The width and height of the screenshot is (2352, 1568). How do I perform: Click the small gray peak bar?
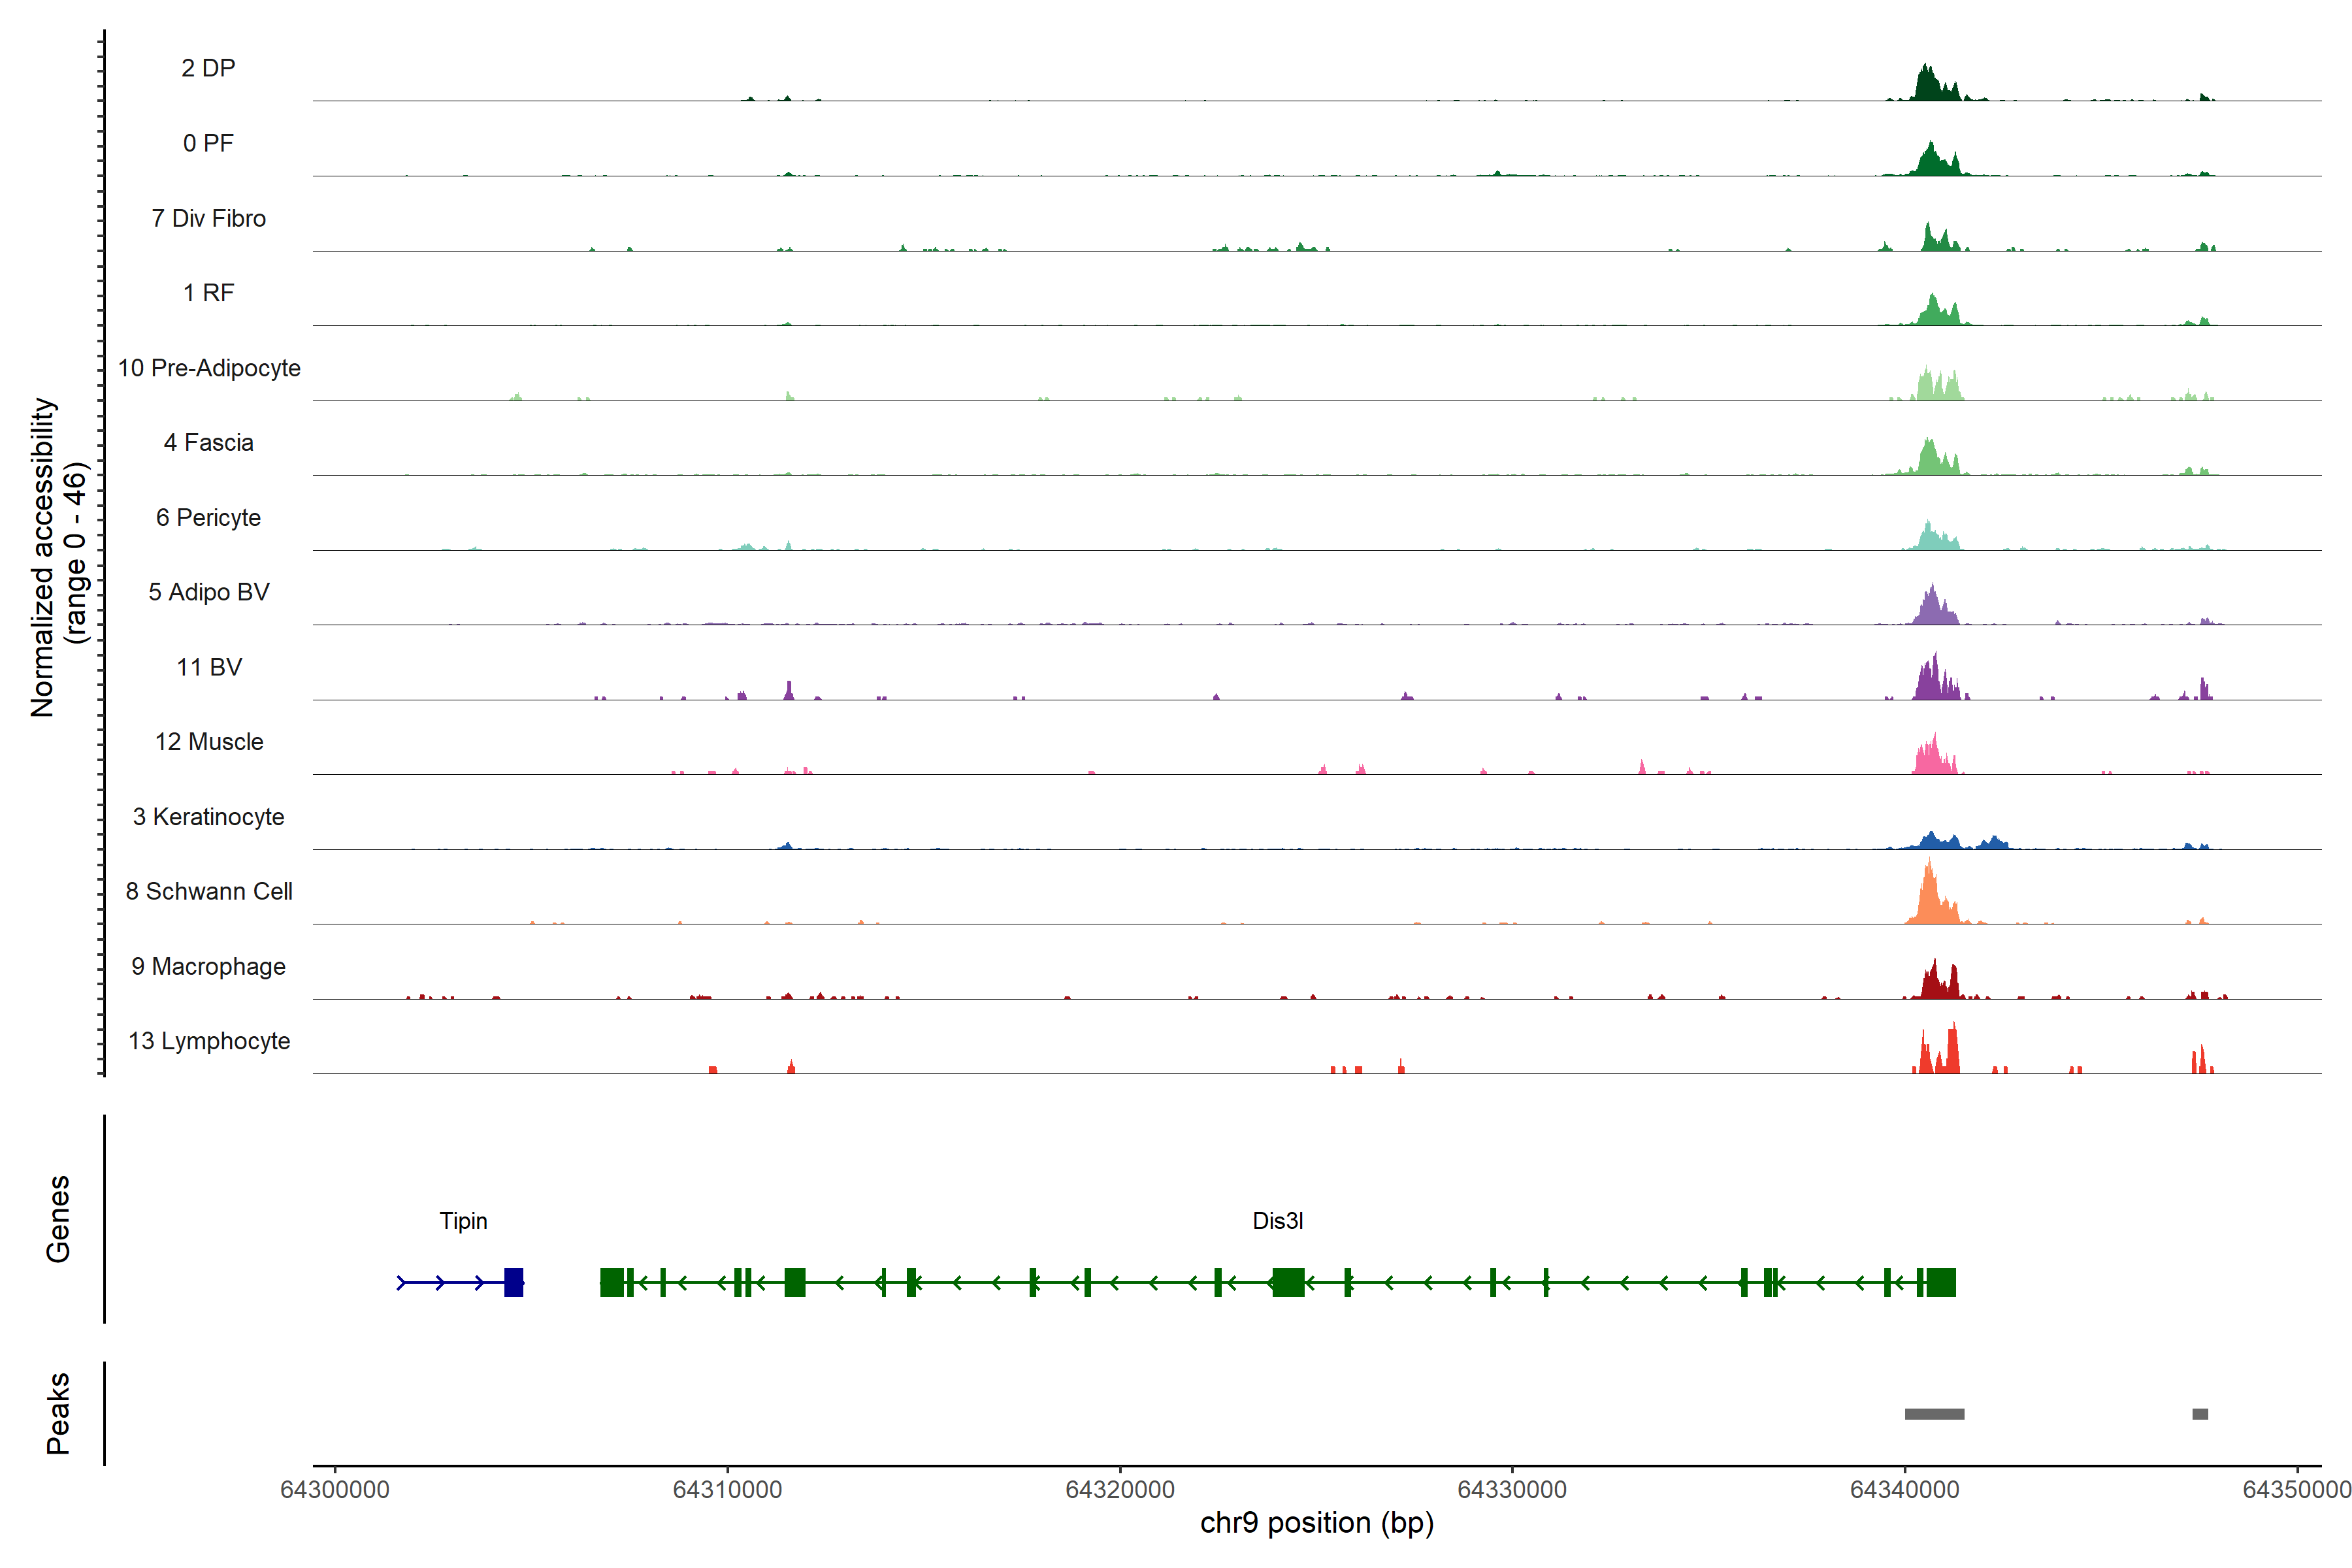tap(2200, 1414)
